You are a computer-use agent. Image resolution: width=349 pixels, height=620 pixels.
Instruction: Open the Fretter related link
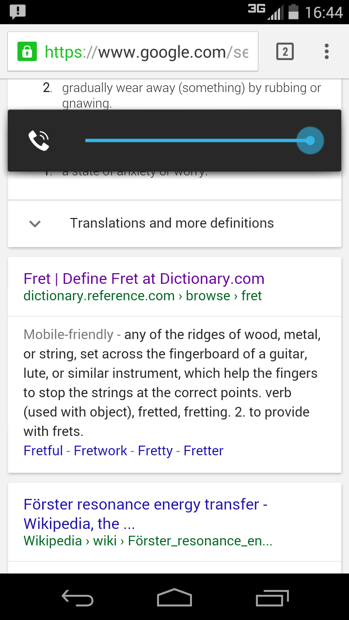pyautogui.click(x=204, y=451)
